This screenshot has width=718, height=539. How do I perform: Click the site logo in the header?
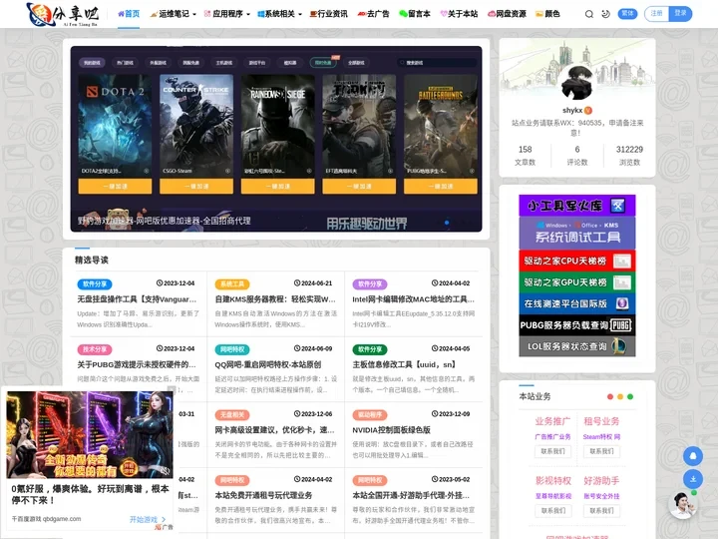point(62,14)
